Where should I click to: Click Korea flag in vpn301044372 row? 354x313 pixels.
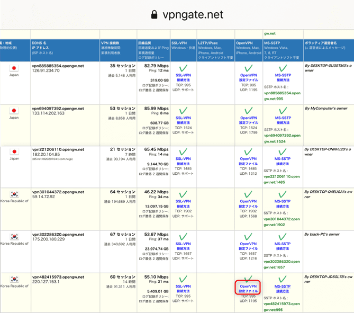(14, 194)
